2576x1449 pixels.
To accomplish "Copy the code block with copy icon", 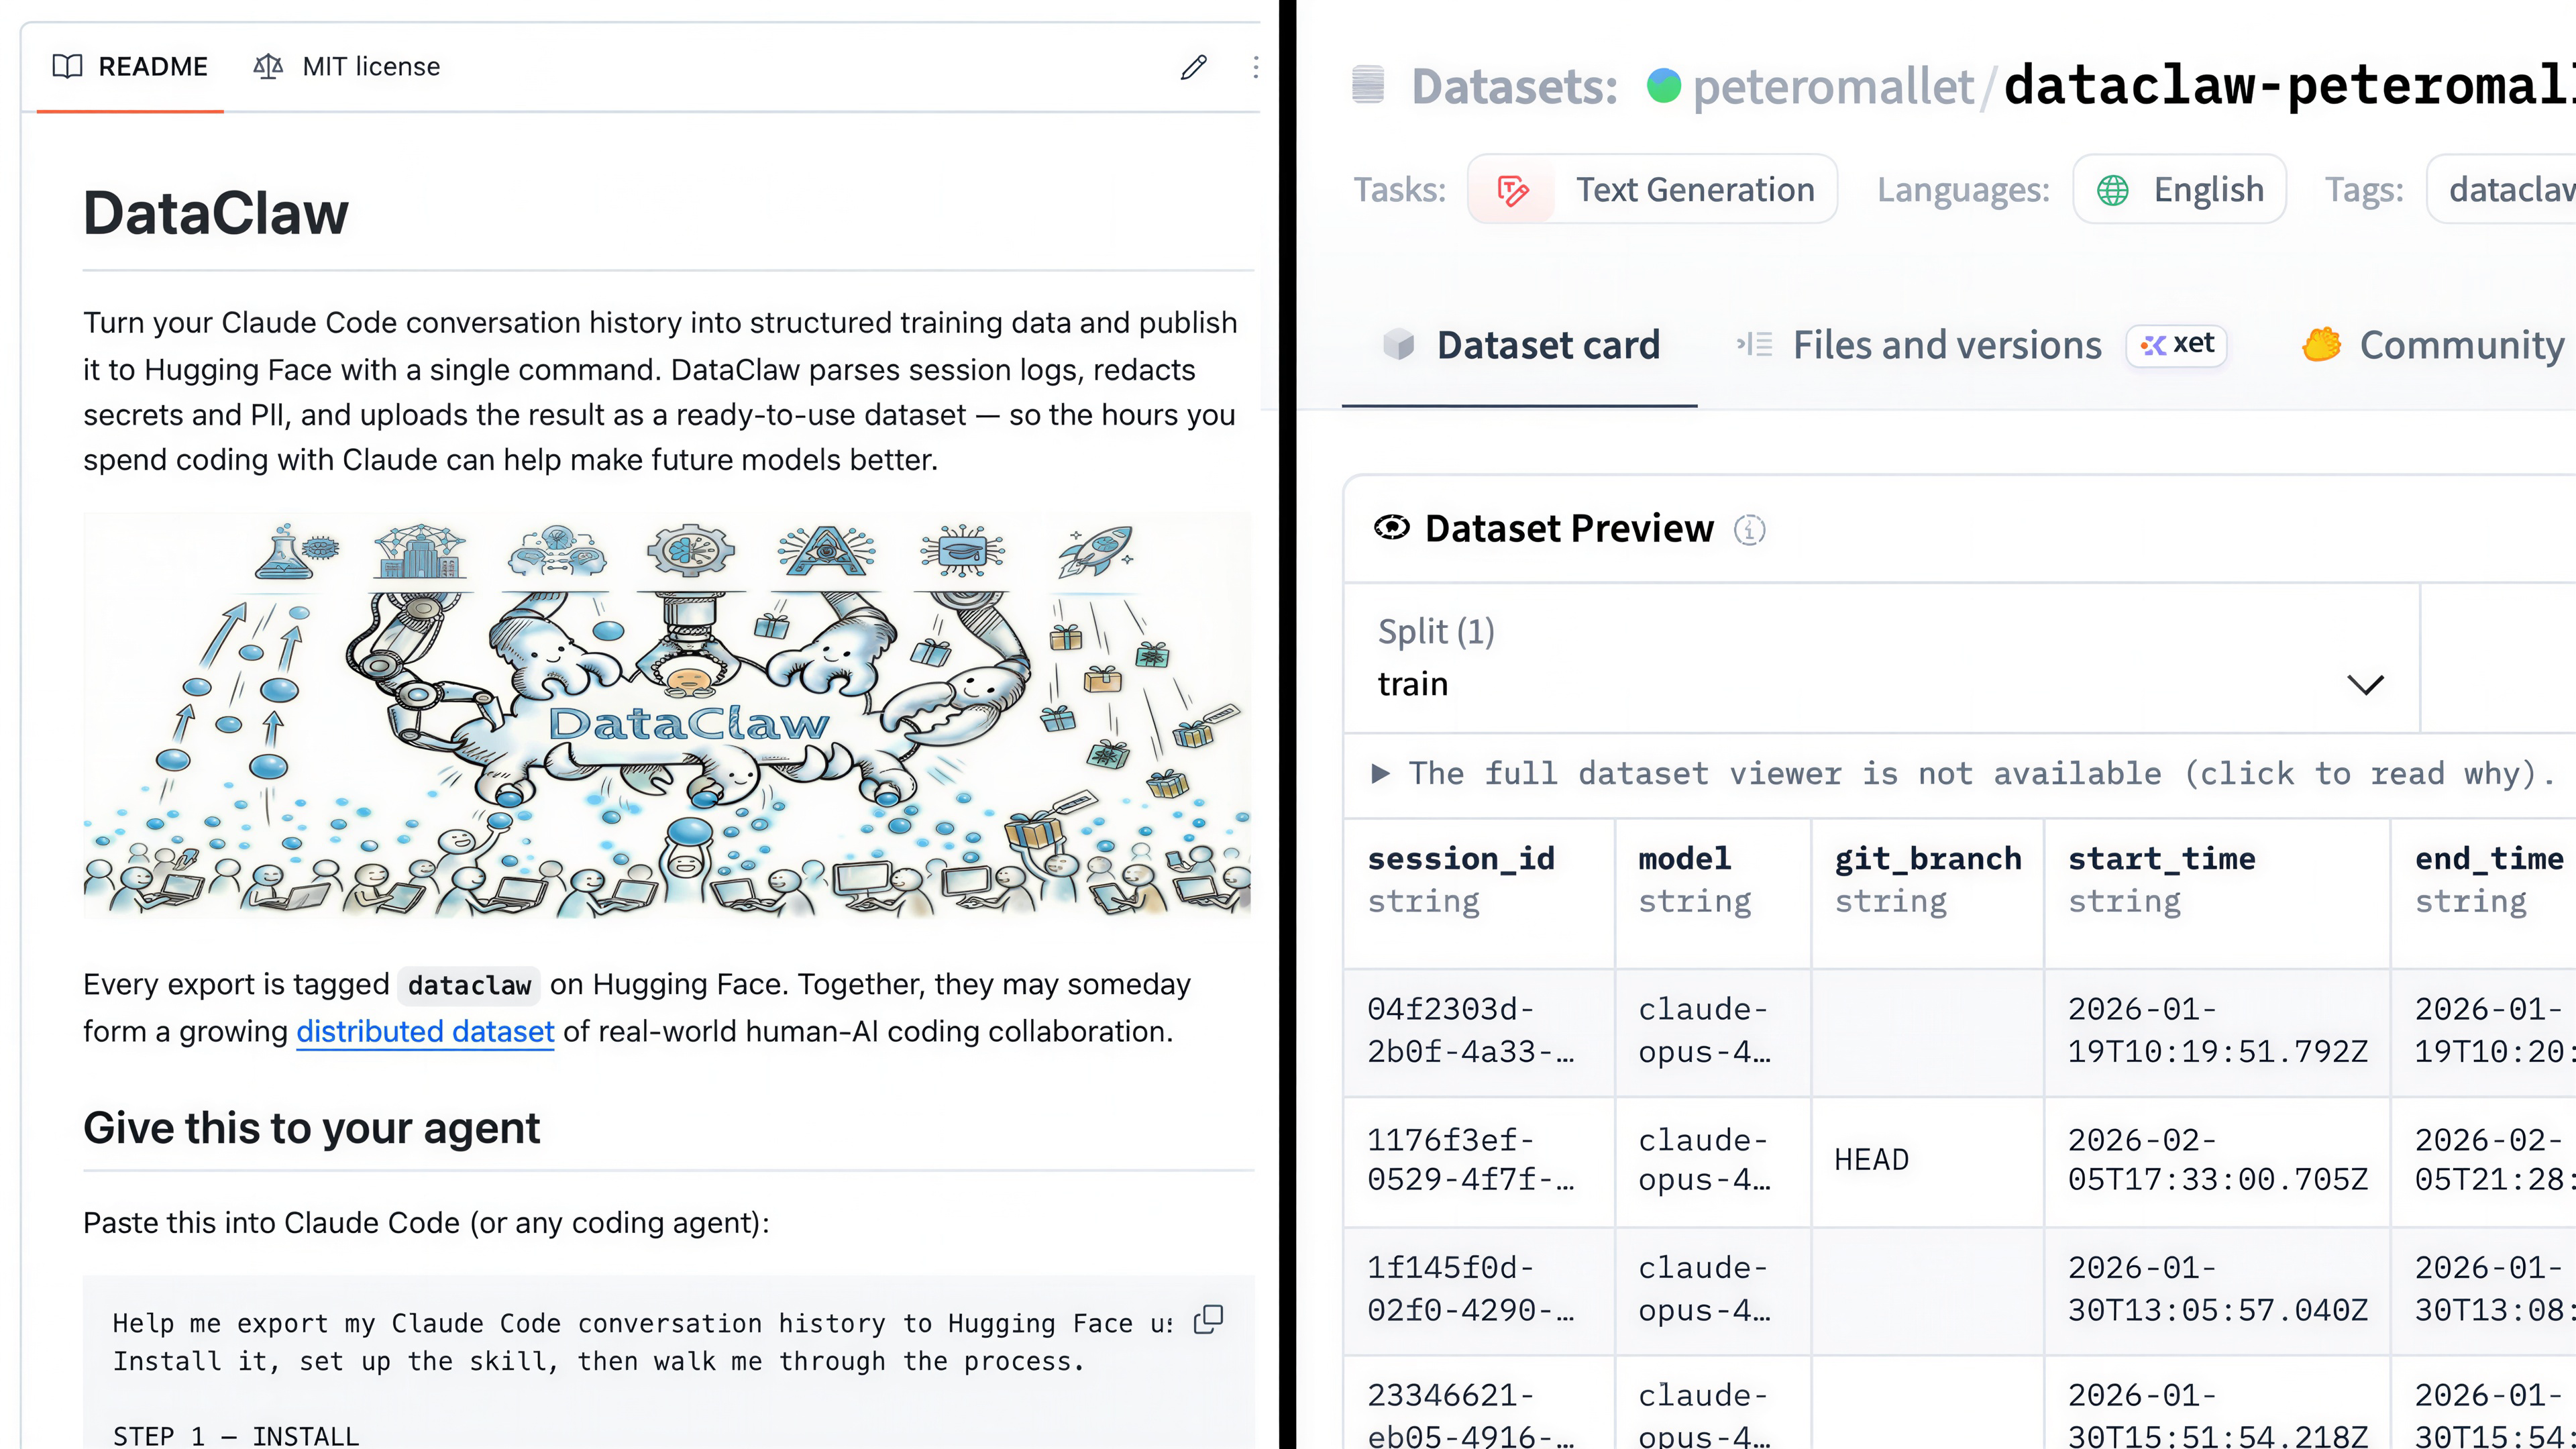I will pyautogui.click(x=1208, y=1320).
